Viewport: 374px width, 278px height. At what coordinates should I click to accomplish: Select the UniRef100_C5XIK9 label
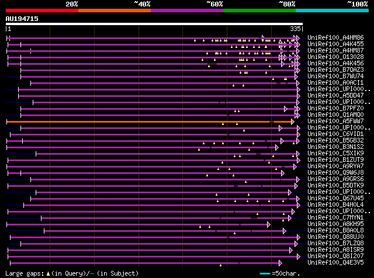tap(335, 153)
